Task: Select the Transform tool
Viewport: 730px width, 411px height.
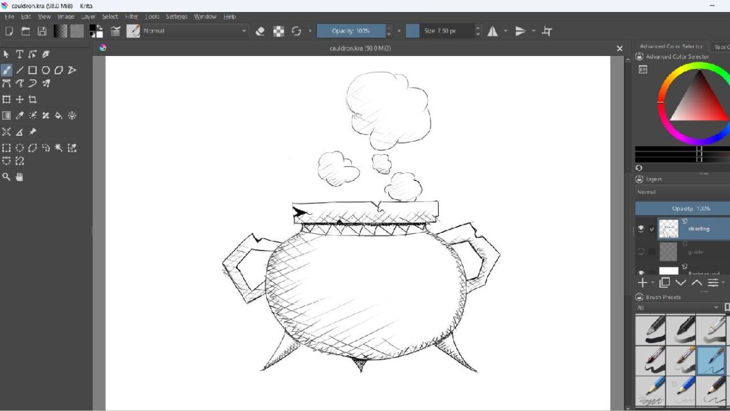Action: pos(6,99)
